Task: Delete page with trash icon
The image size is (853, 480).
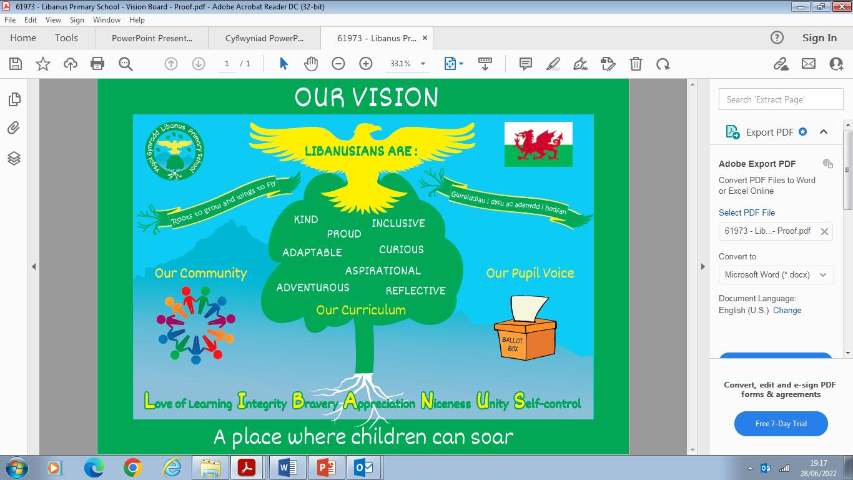Action: point(636,64)
